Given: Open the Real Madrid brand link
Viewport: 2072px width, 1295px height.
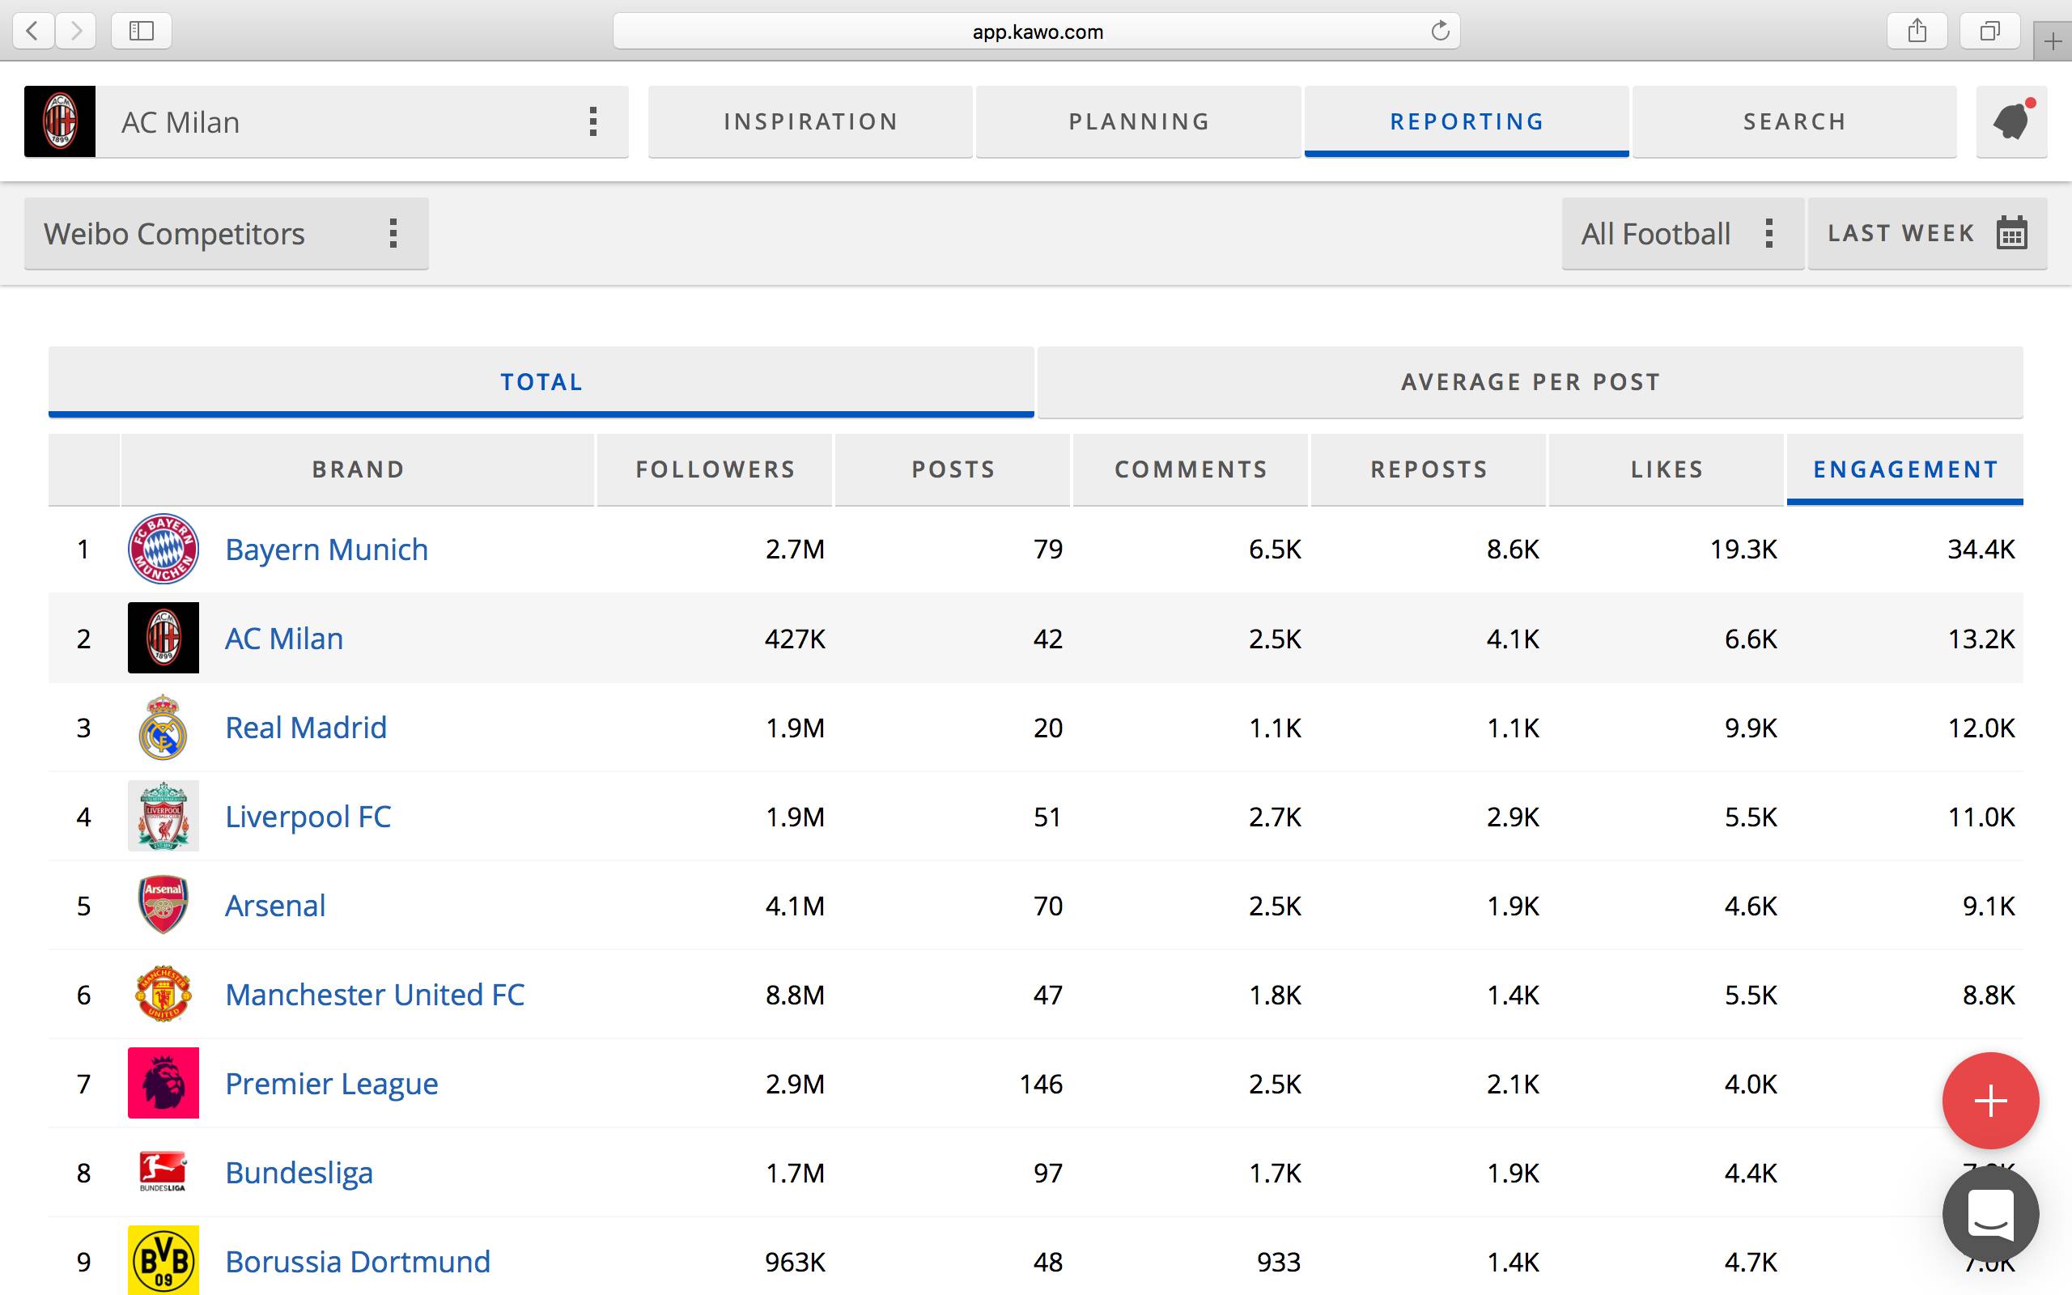Looking at the screenshot, I should 306,727.
